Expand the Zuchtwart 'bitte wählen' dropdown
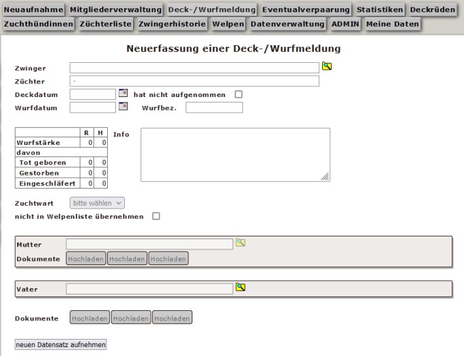Screen dimensions: 464x356 pos(98,203)
